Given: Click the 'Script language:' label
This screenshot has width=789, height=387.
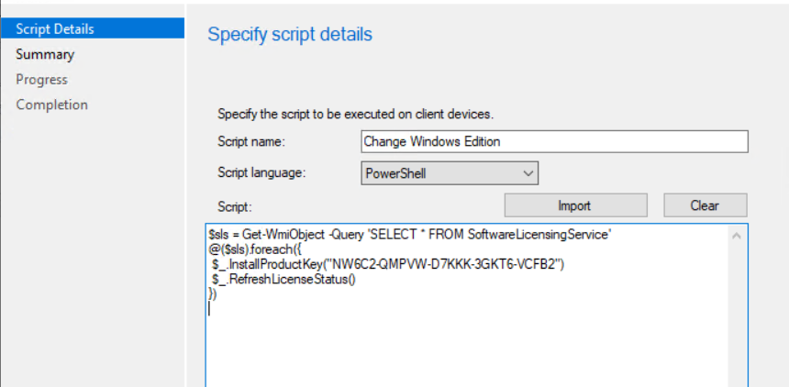Looking at the screenshot, I should click(261, 172).
